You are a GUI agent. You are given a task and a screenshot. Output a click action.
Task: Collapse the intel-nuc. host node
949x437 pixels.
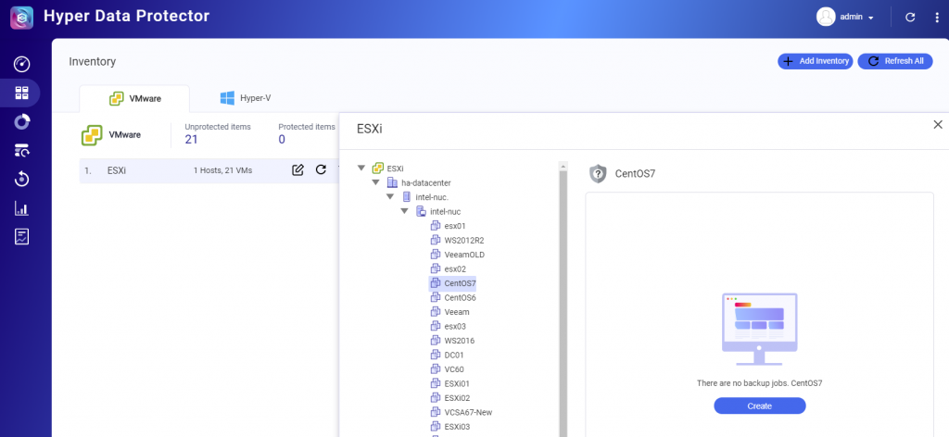click(390, 197)
